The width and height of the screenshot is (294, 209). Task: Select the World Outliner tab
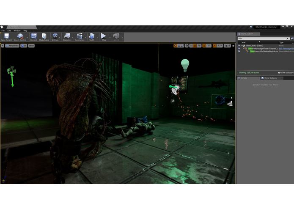point(248,34)
